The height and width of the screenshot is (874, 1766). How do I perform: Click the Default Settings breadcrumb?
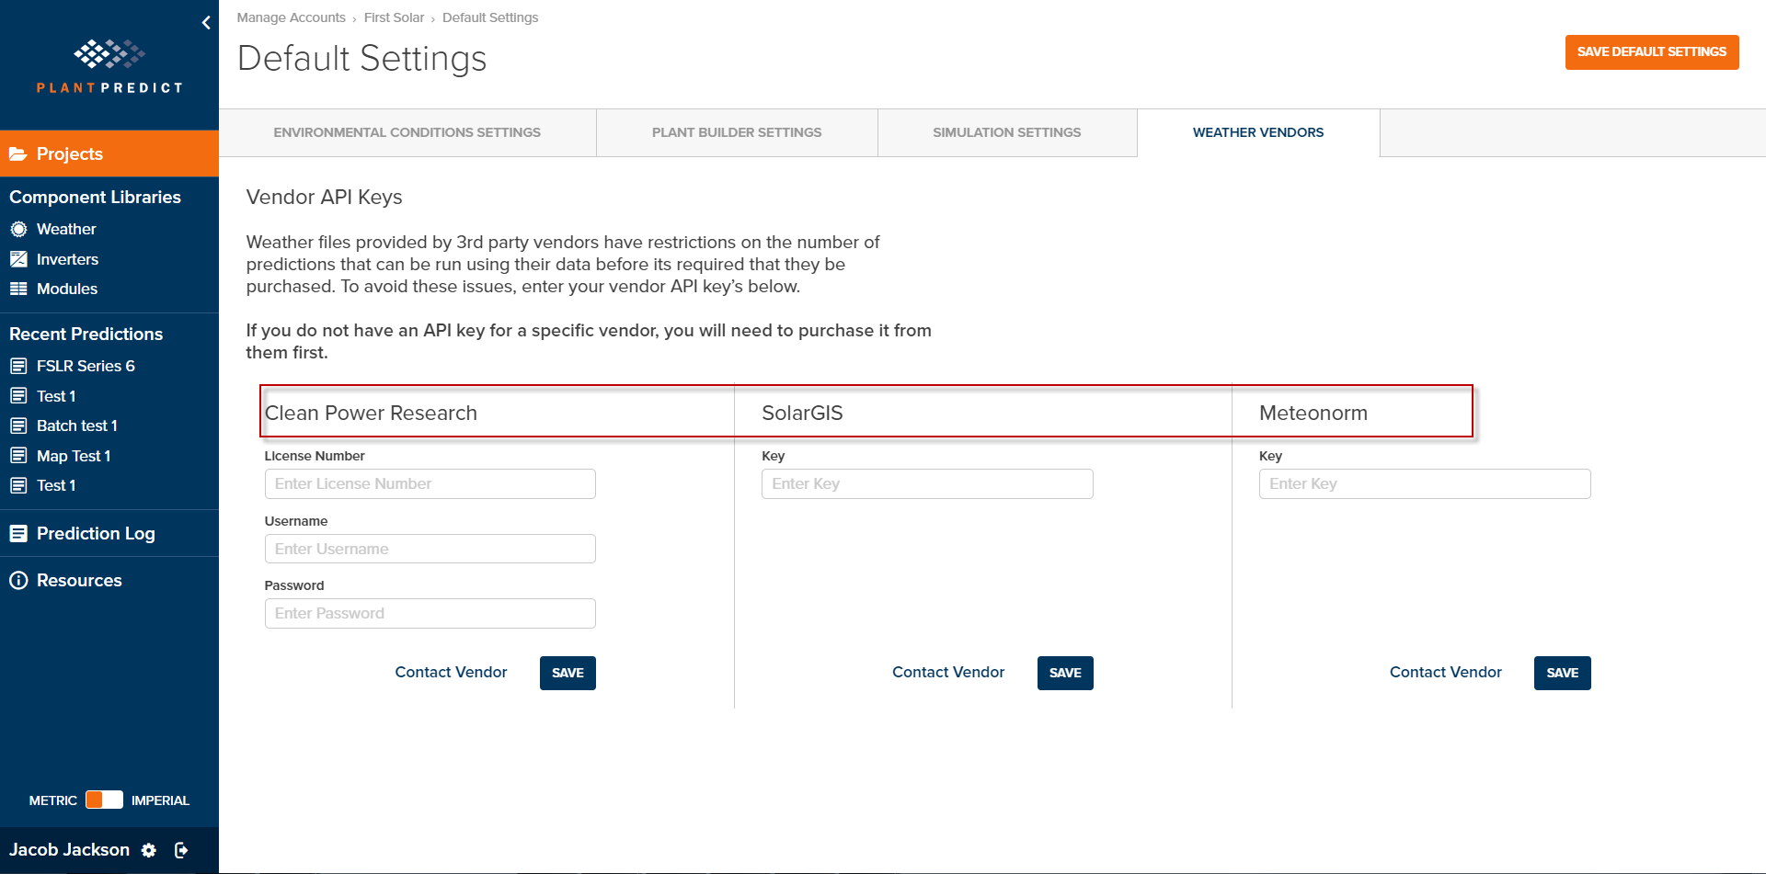490,17
